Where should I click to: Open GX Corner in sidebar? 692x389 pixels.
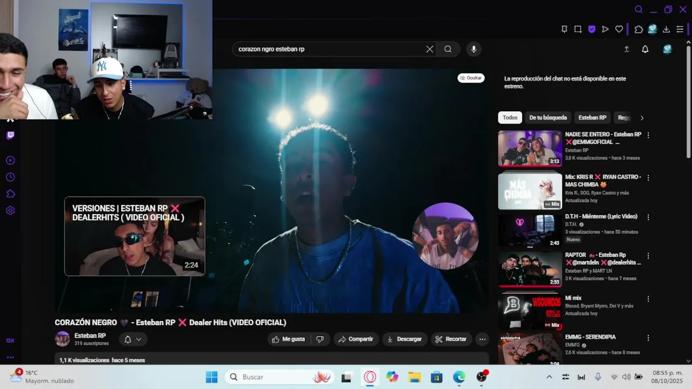click(10, 340)
